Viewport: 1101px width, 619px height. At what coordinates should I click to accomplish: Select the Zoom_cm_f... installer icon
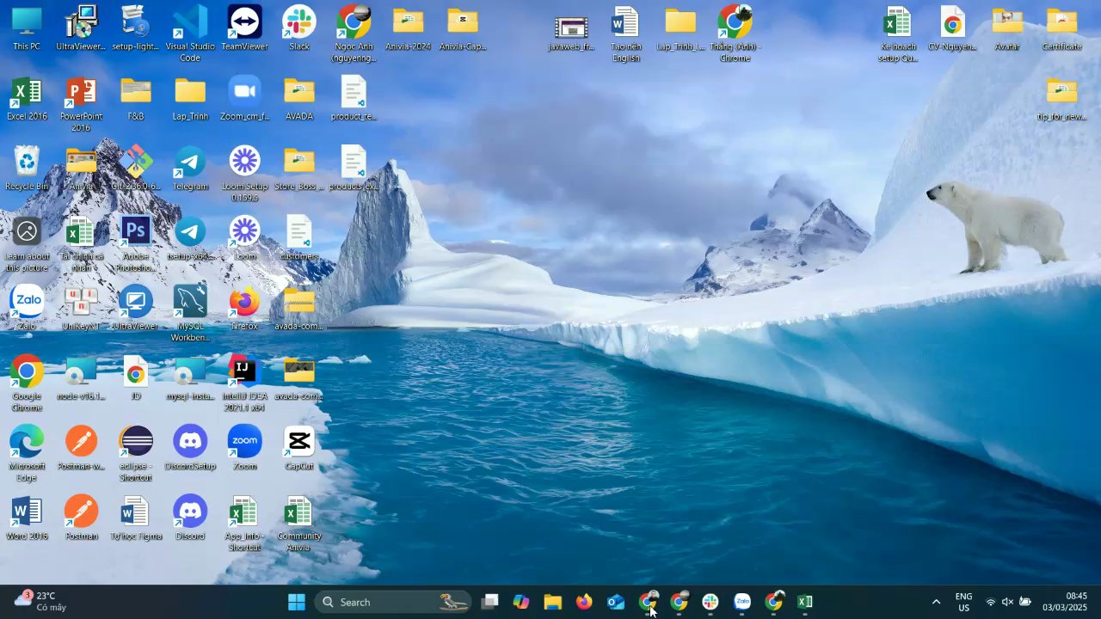[244, 99]
